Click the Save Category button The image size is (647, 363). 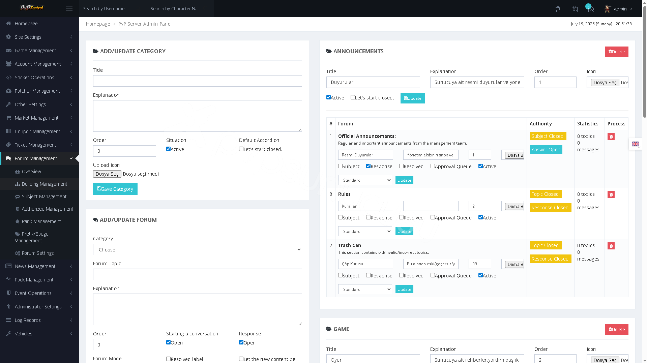pos(115,189)
